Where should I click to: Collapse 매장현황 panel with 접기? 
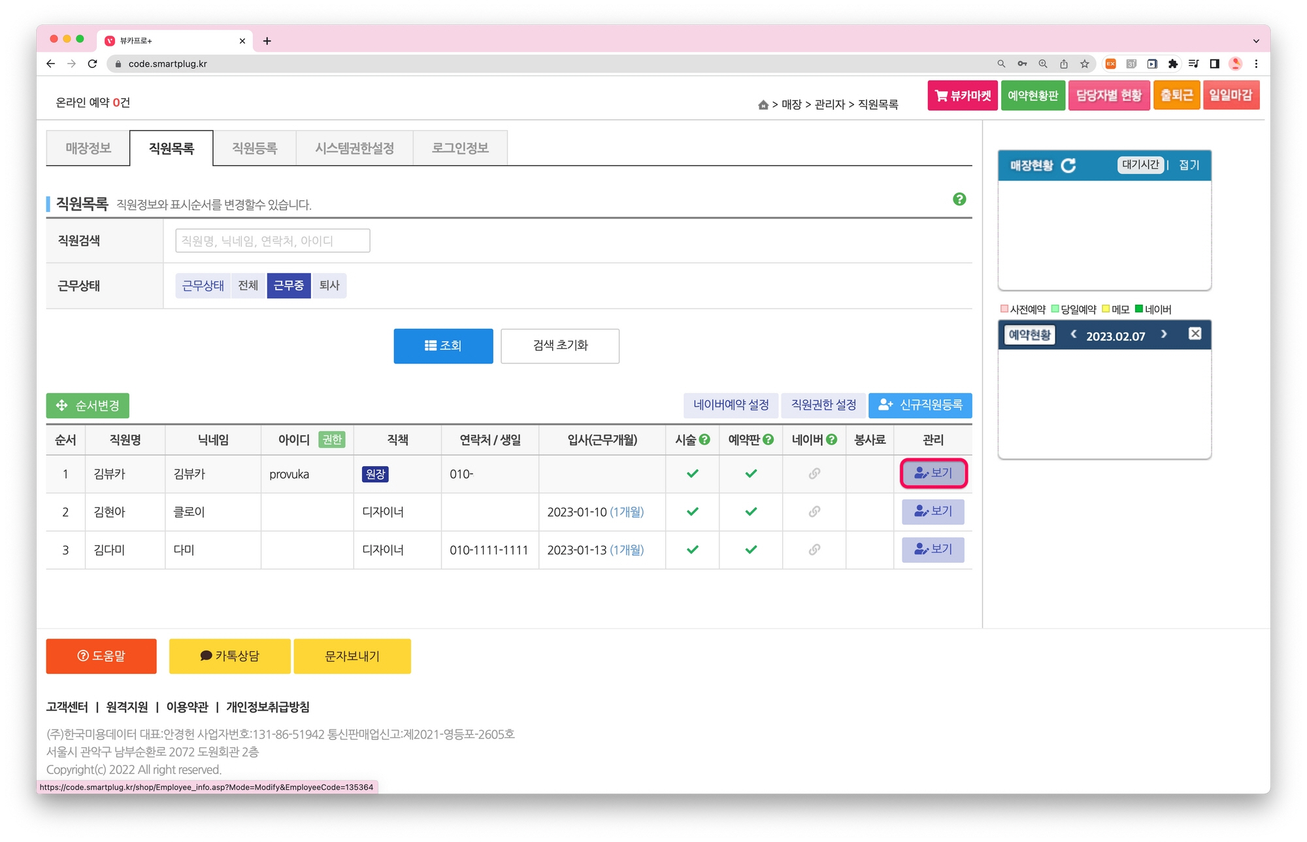(x=1189, y=165)
